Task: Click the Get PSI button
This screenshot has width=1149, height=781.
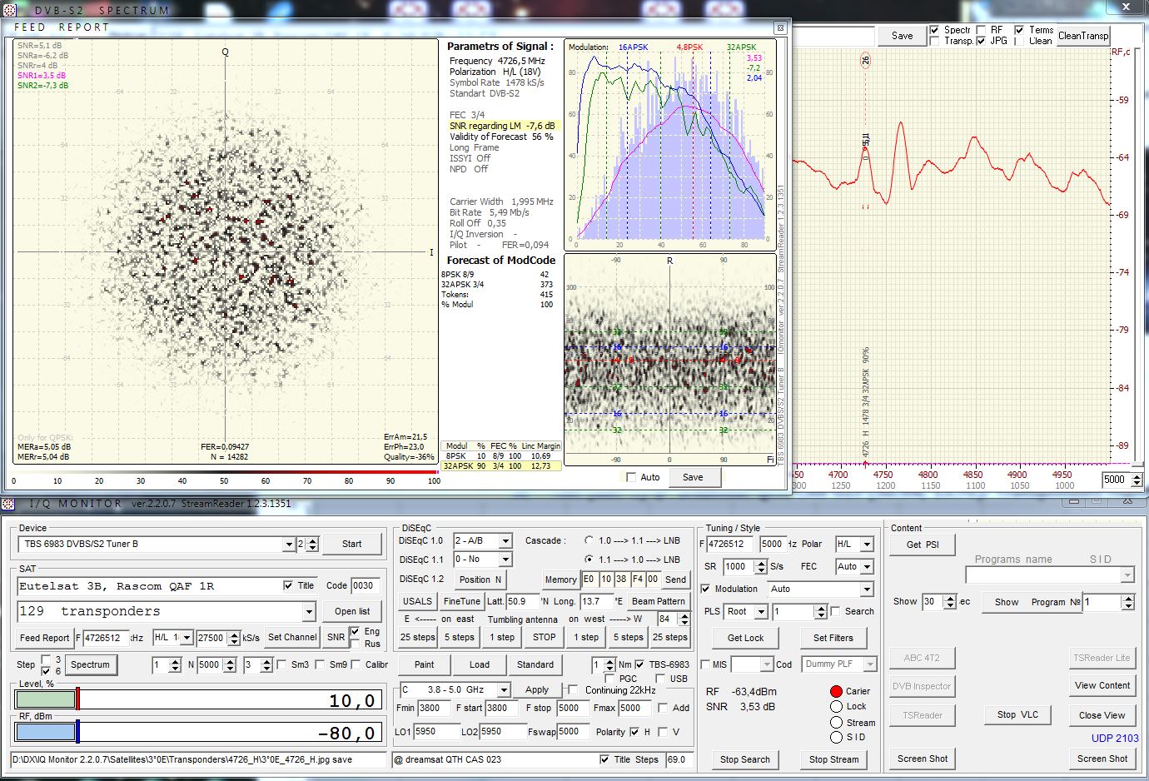Action: [x=923, y=545]
